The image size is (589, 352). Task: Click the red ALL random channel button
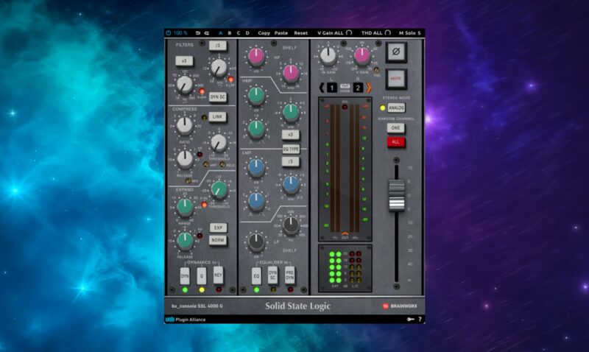coord(396,142)
